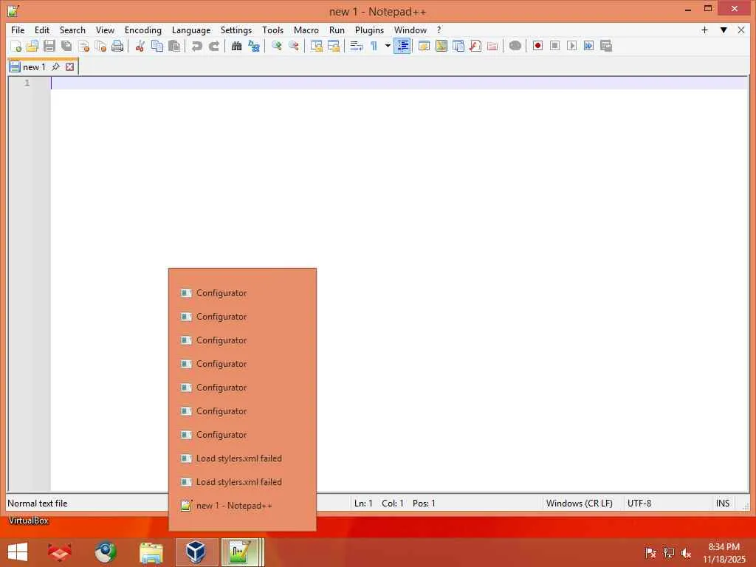The width and height of the screenshot is (756, 567).
Task: Click the Save All toolbar icon
Action: (x=66, y=46)
